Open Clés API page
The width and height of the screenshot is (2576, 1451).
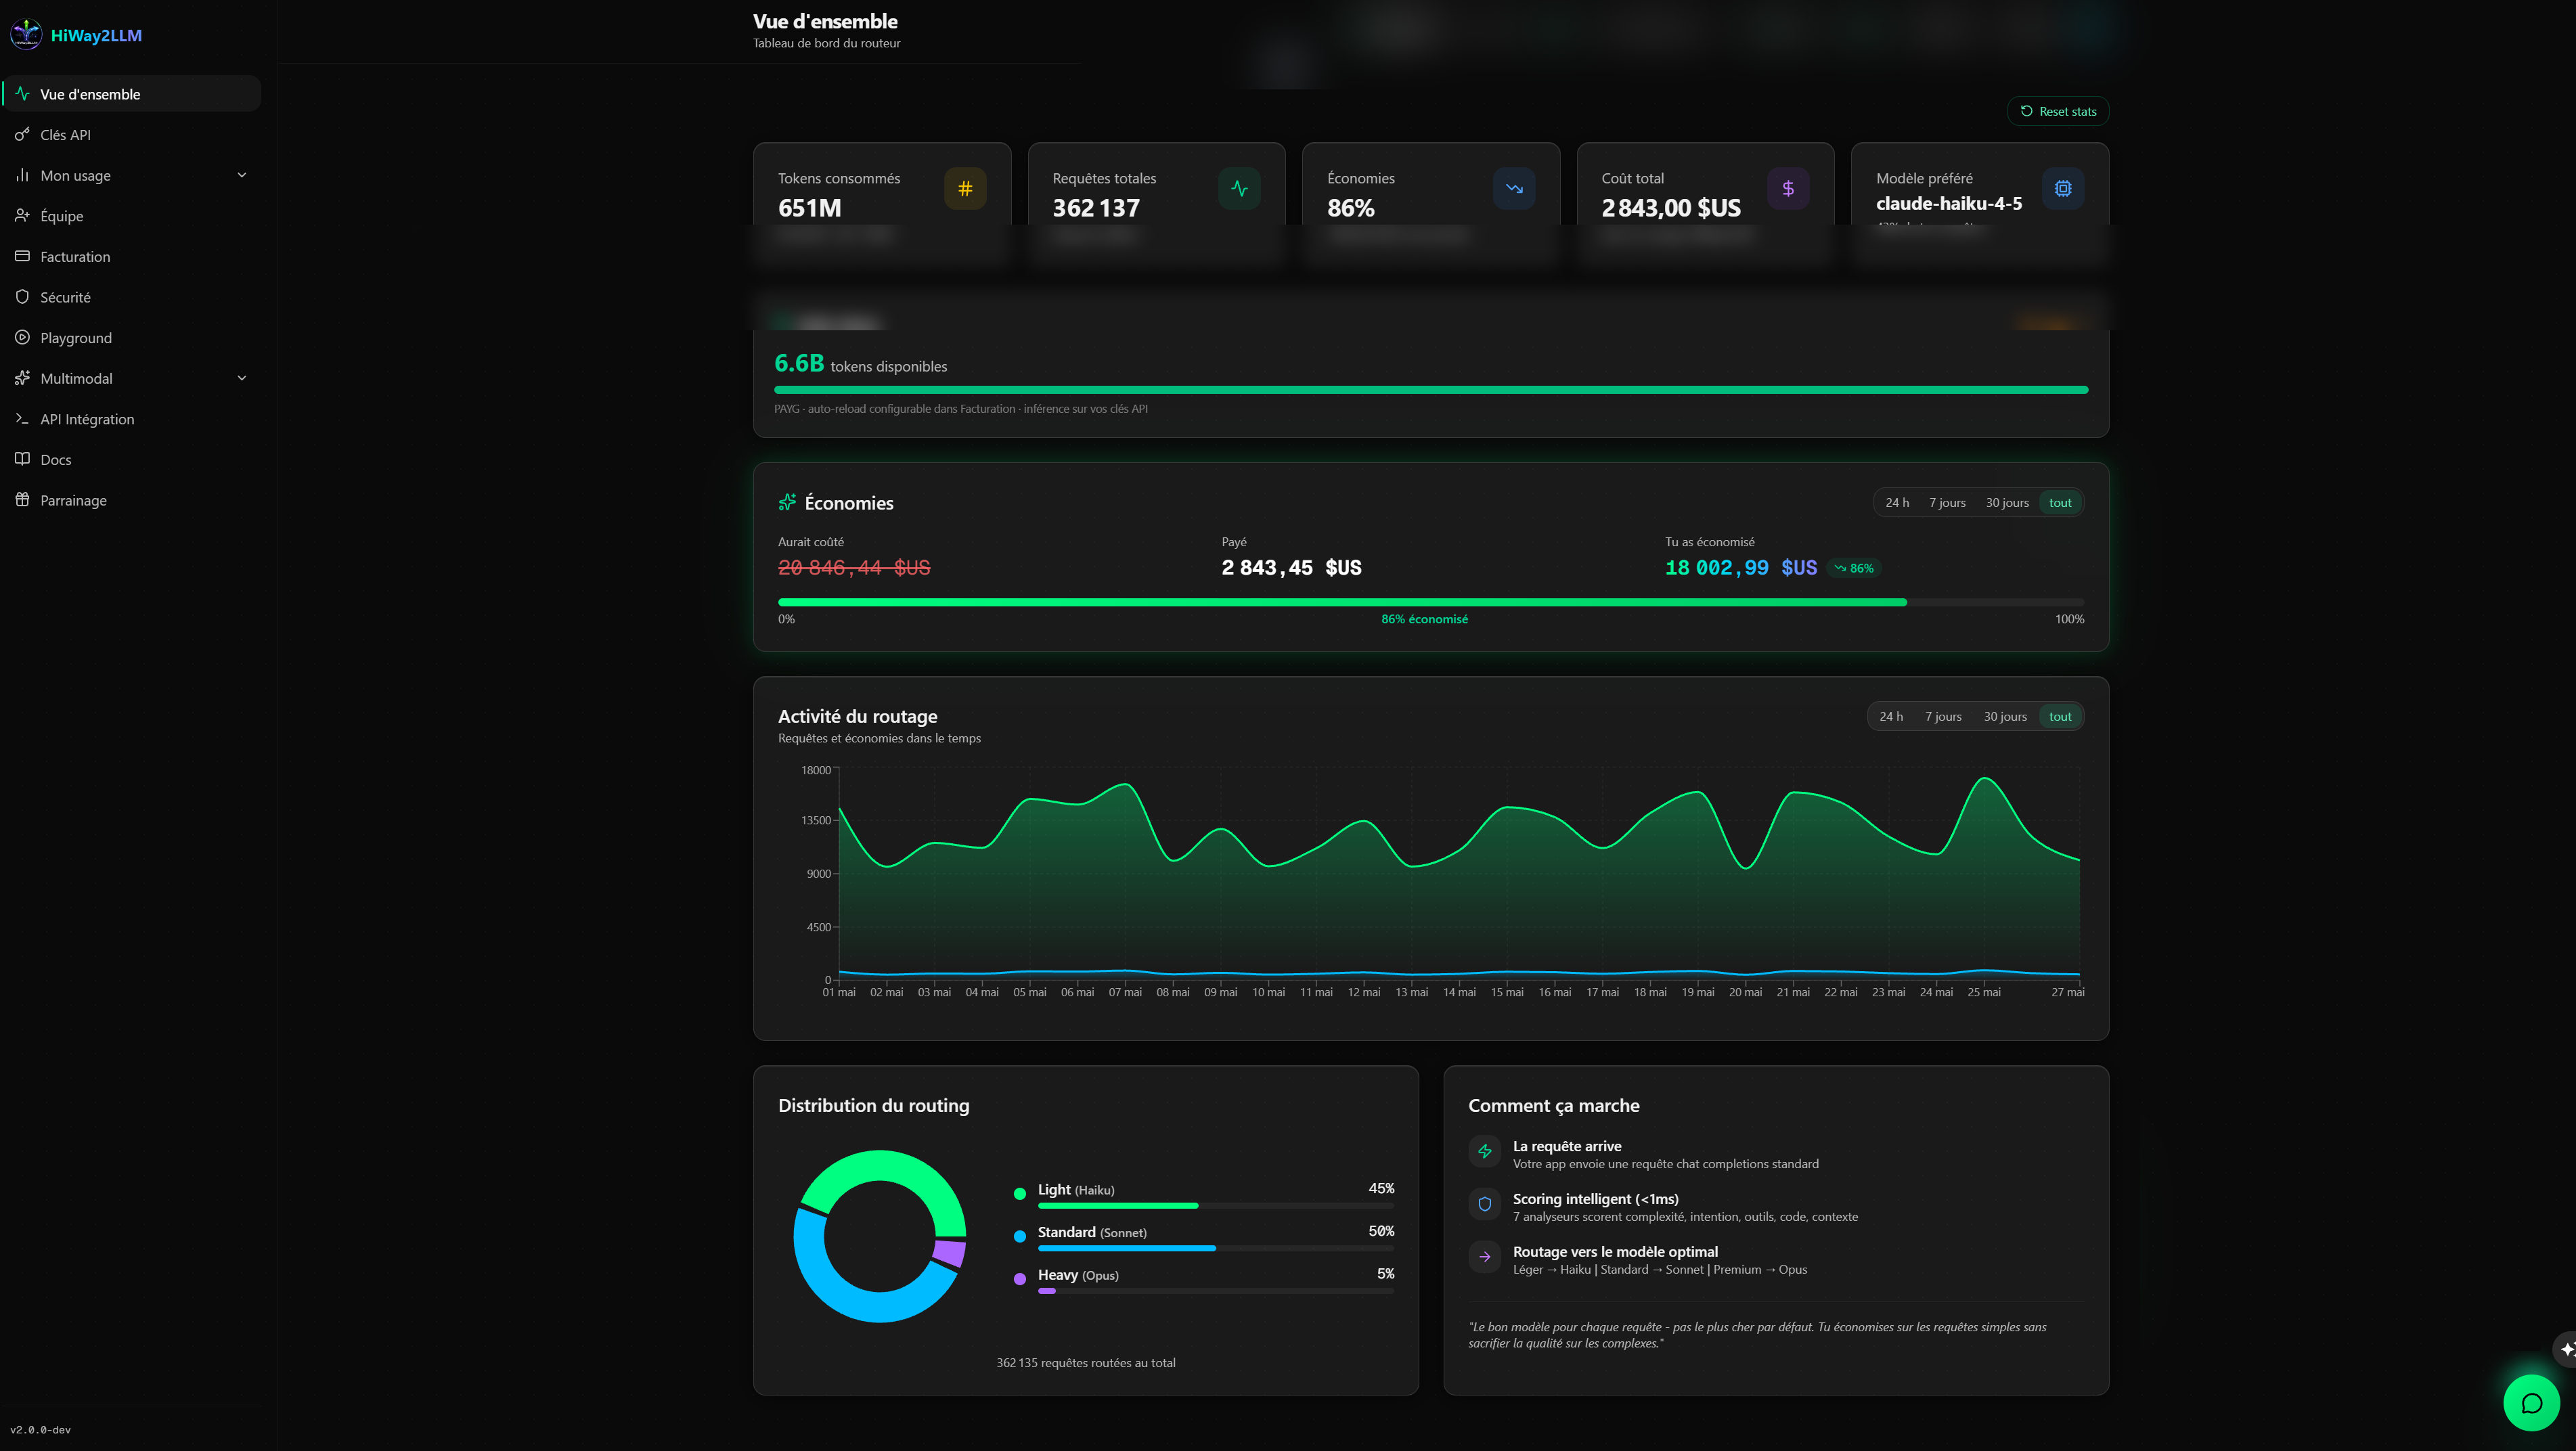131,135
